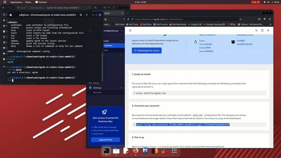Open Music icon in file manager sidebar

(4, 43)
